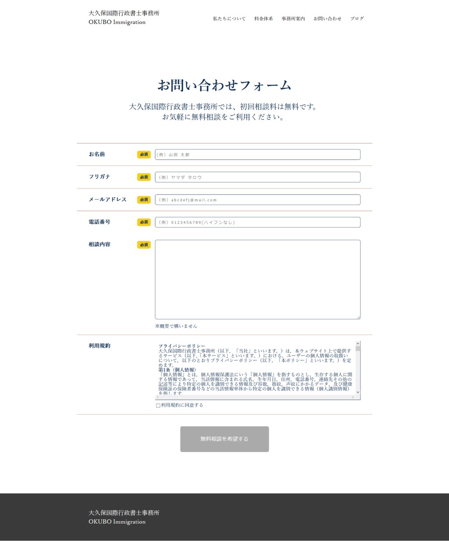The width and height of the screenshot is (449, 541).
Task: Click the 必須 badge beside フリガナ
Action: (x=144, y=177)
